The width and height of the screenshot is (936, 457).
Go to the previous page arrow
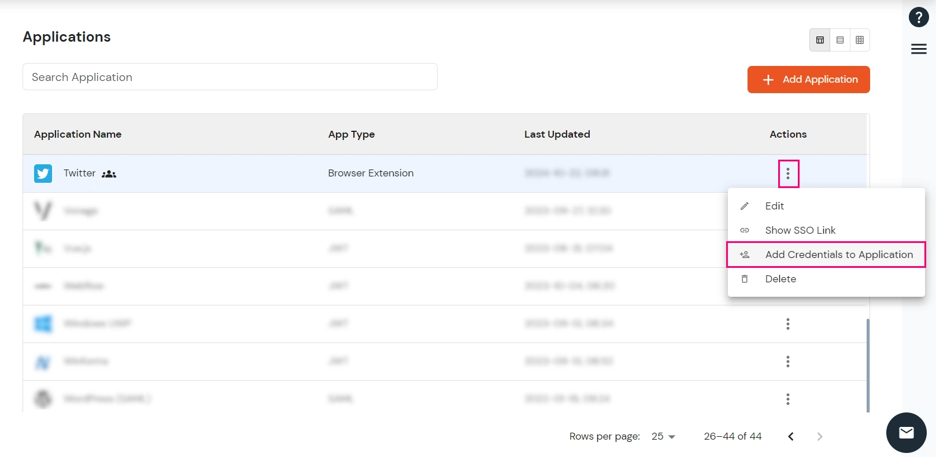point(791,437)
